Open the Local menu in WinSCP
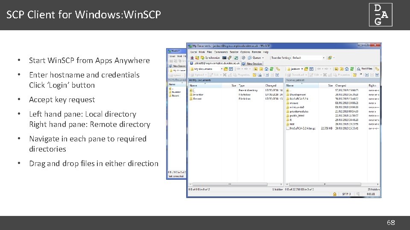Viewport: 410px width, 230px height. [x=193, y=52]
